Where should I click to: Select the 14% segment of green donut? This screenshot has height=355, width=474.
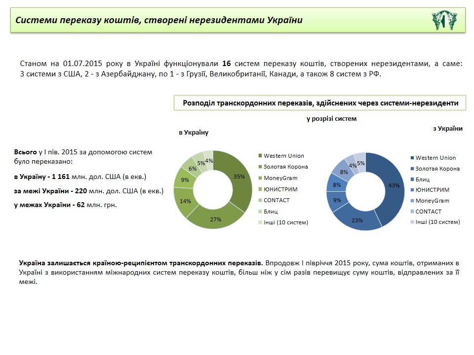point(184,201)
